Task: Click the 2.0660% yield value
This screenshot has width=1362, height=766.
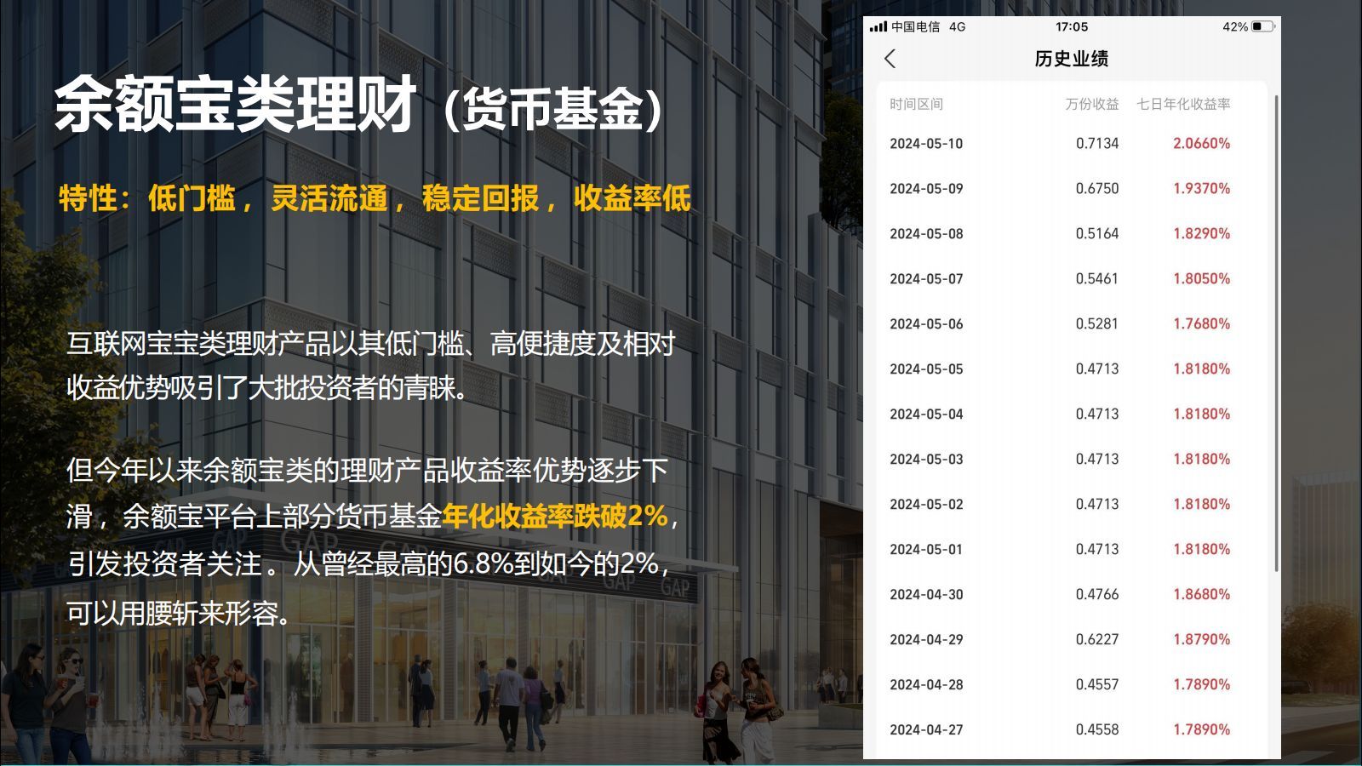Action: [1201, 144]
